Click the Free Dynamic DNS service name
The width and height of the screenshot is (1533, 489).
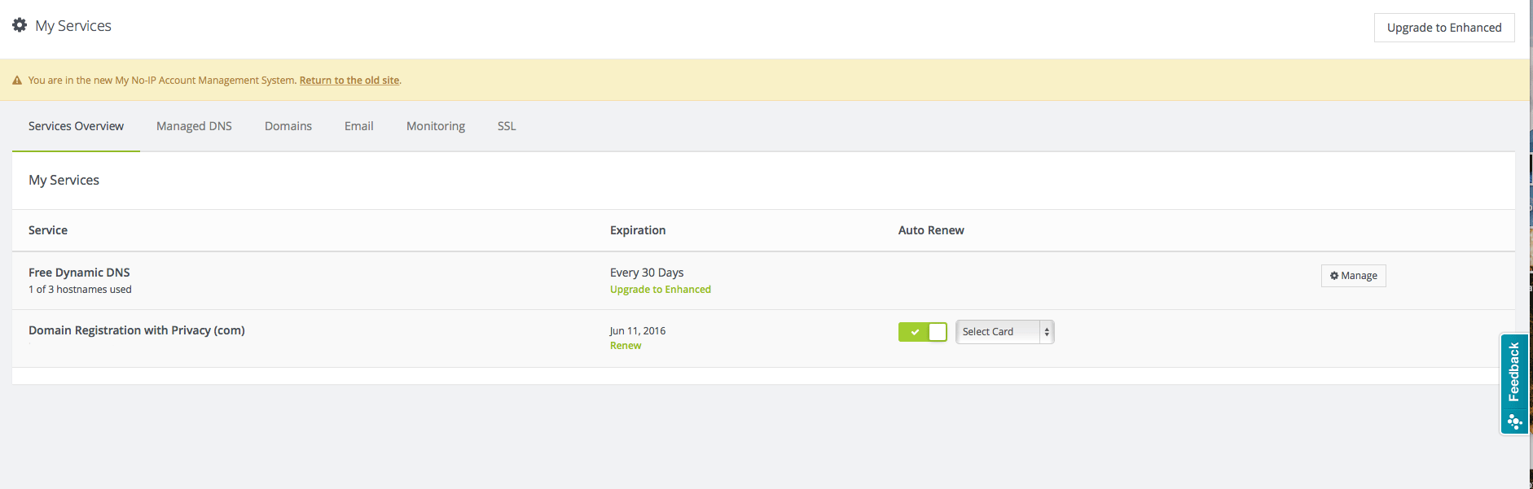coord(79,273)
